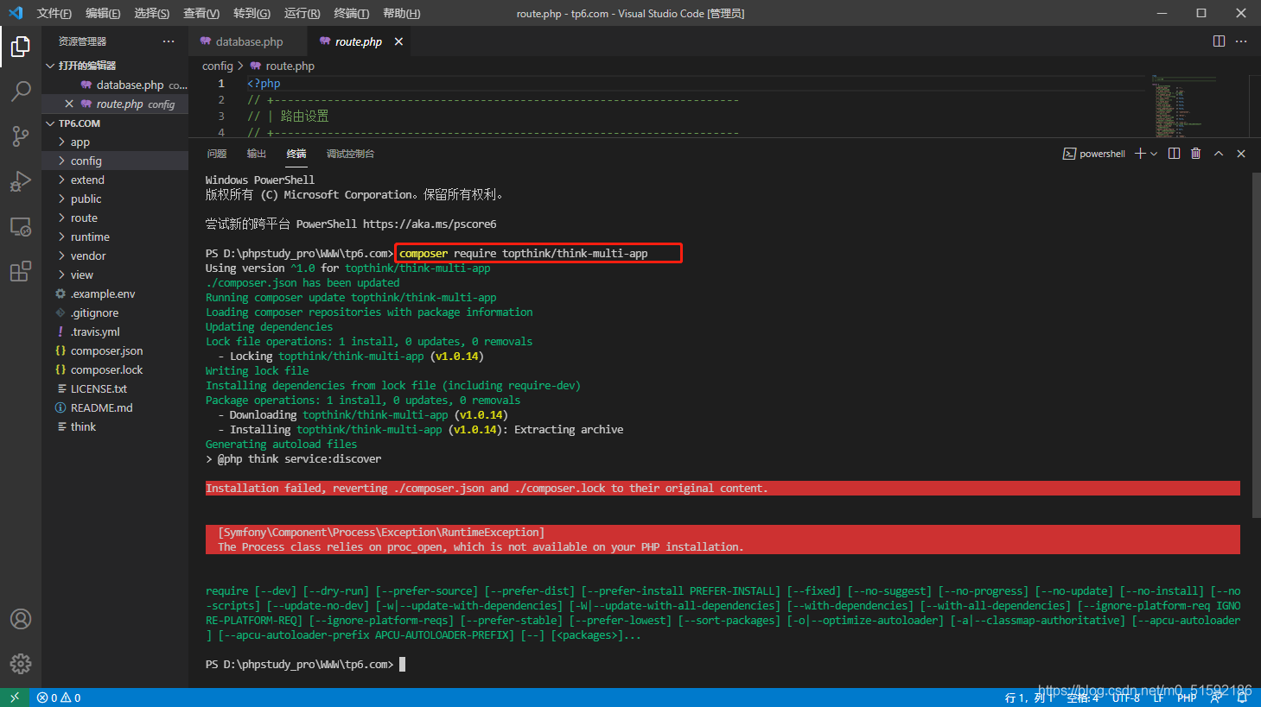Click the PHP language mode in status bar

pos(1187,698)
